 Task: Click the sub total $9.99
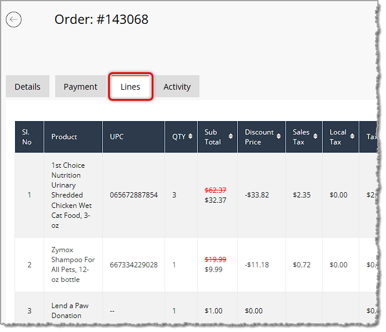point(213,269)
